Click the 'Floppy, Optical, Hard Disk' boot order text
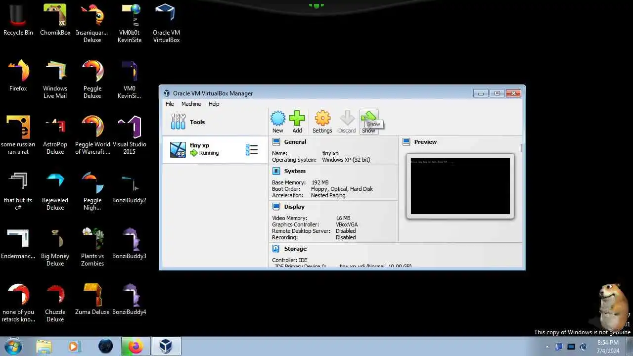 pos(342,189)
